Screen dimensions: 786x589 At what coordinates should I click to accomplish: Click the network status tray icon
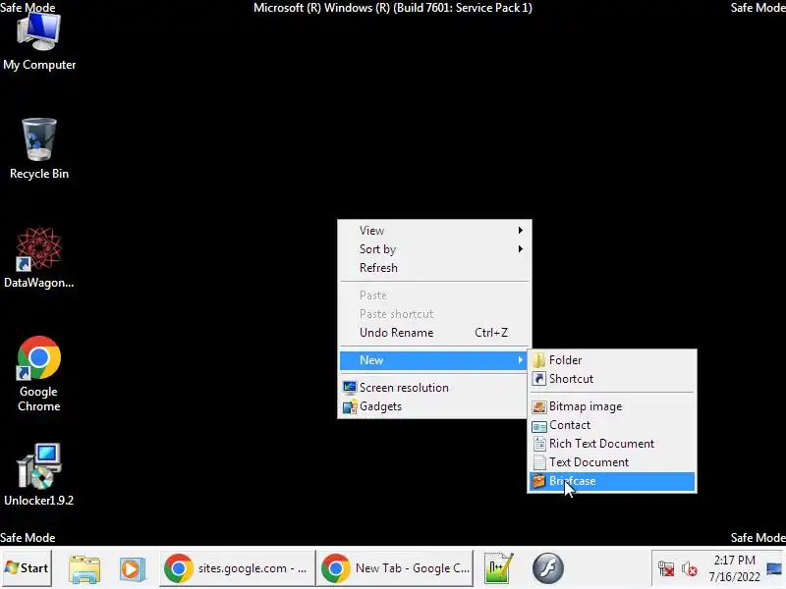pyautogui.click(x=666, y=568)
